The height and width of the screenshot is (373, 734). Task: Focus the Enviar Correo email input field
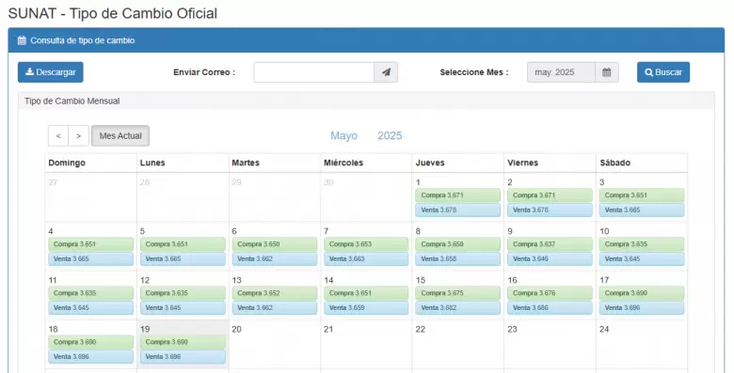pyautogui.click(x=314, y=72)
